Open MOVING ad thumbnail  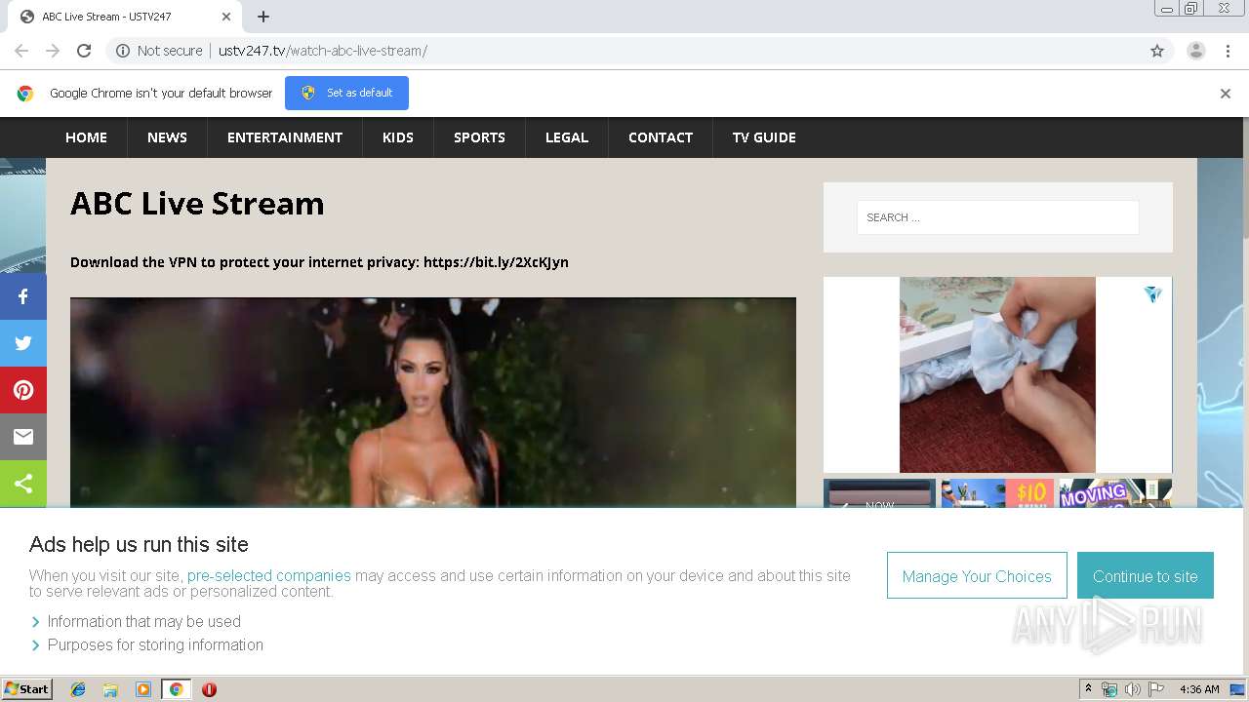1115,492
